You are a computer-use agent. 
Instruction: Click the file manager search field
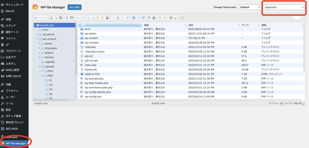(297, 18)
